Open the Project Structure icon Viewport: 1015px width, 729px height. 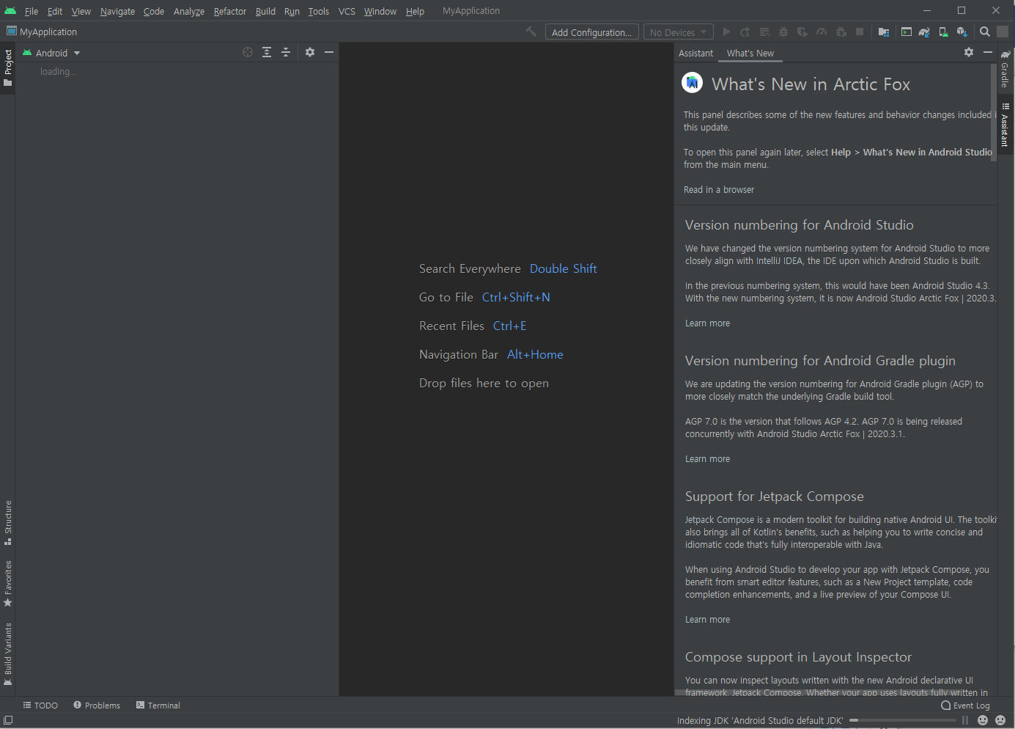click(884, 32)
